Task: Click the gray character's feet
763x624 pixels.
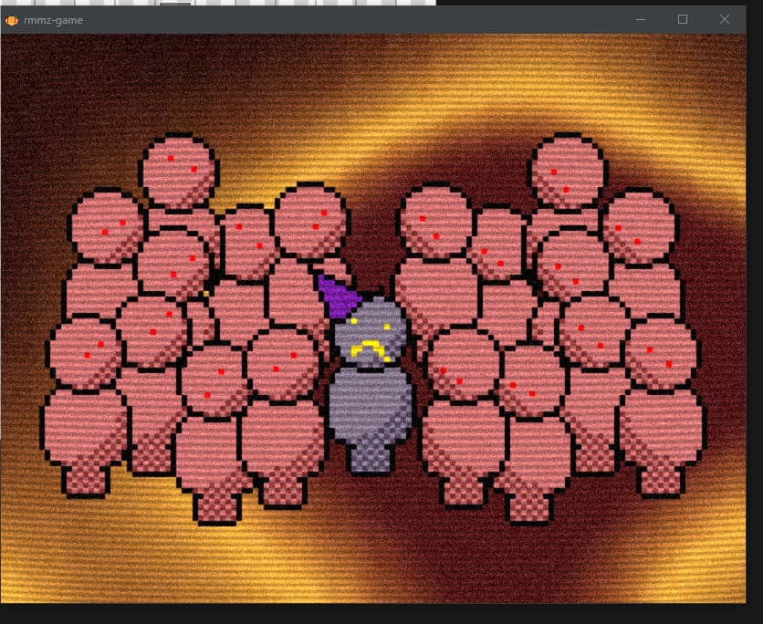Action: (x=371, y=456)
